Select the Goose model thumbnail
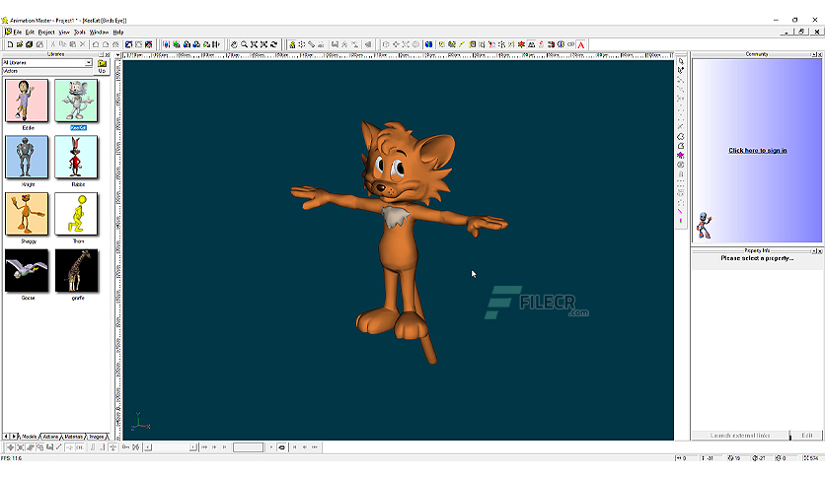 click(27, 271)
